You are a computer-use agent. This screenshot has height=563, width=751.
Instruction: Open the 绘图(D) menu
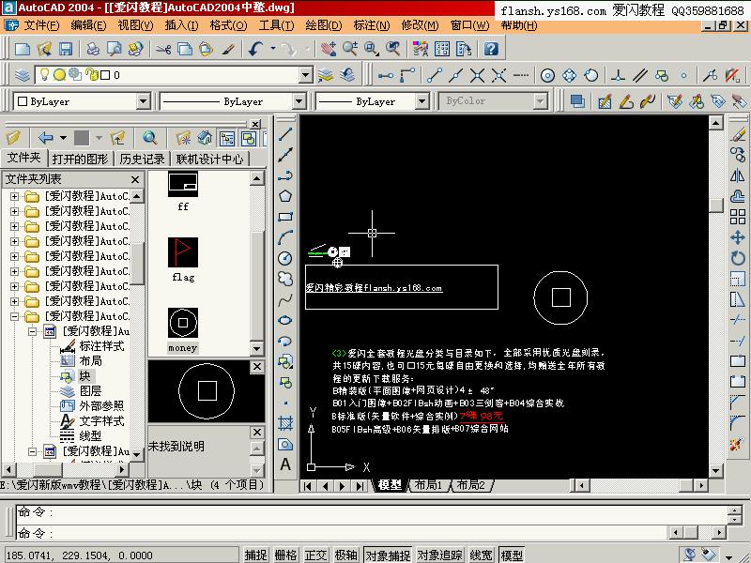323,25
